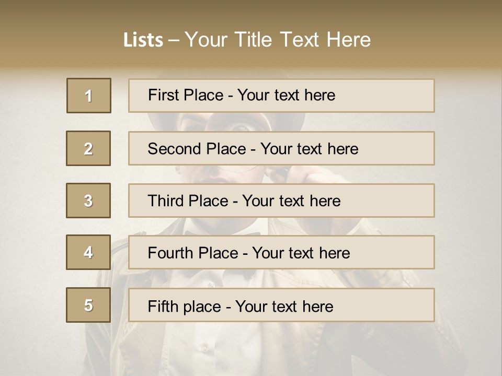Click the number 1 box
Image resolution: width=502 pixels, height=376 pixels.
(88, 96)
